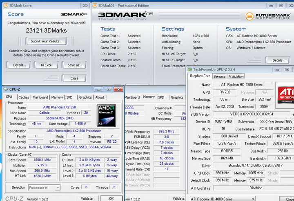The width and height of the screenshot is (294, 201).
Task: Click the ATI CrossFire Disabled field
Action: tap(254, 188)
